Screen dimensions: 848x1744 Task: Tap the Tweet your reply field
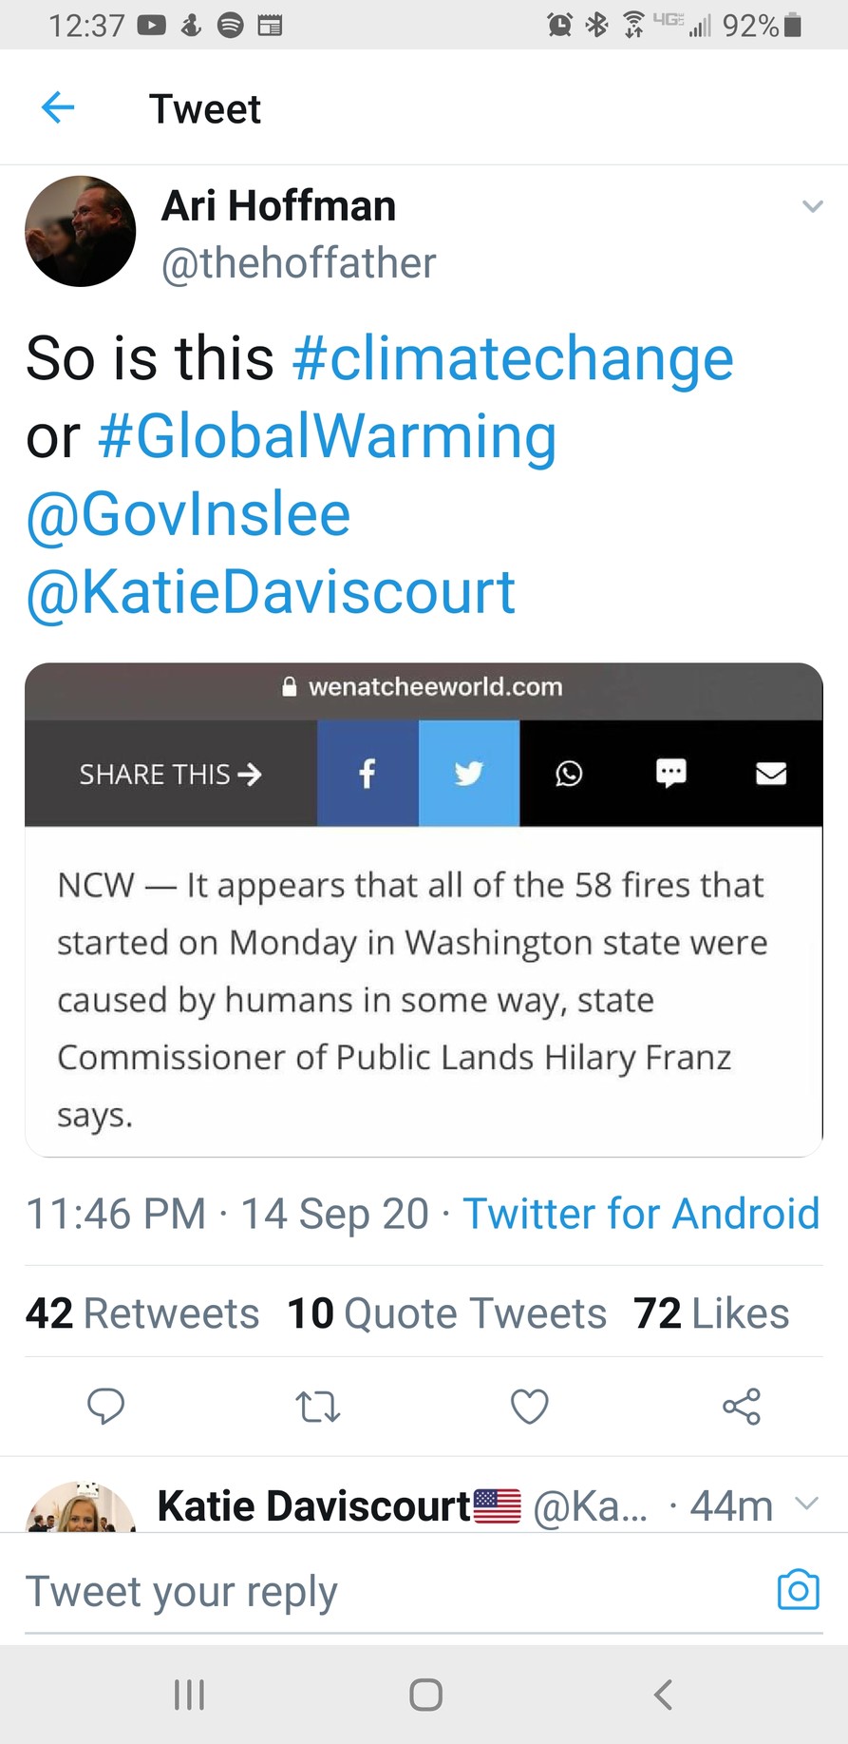380,1592
